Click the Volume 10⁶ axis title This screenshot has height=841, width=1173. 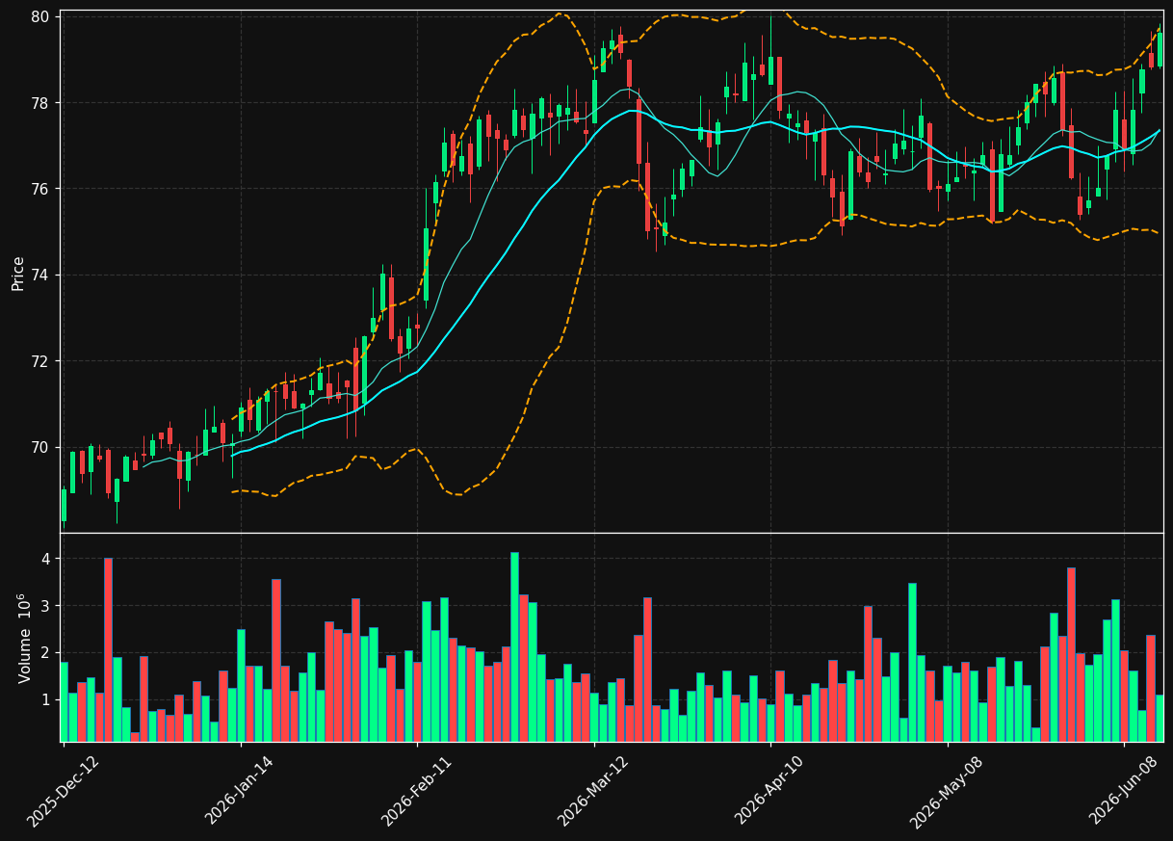[25, 638]
